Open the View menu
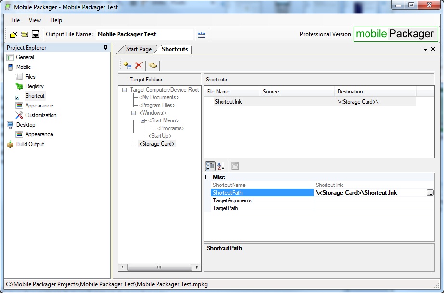This screenshot has width=444, height=293. [x=35, y=20]
